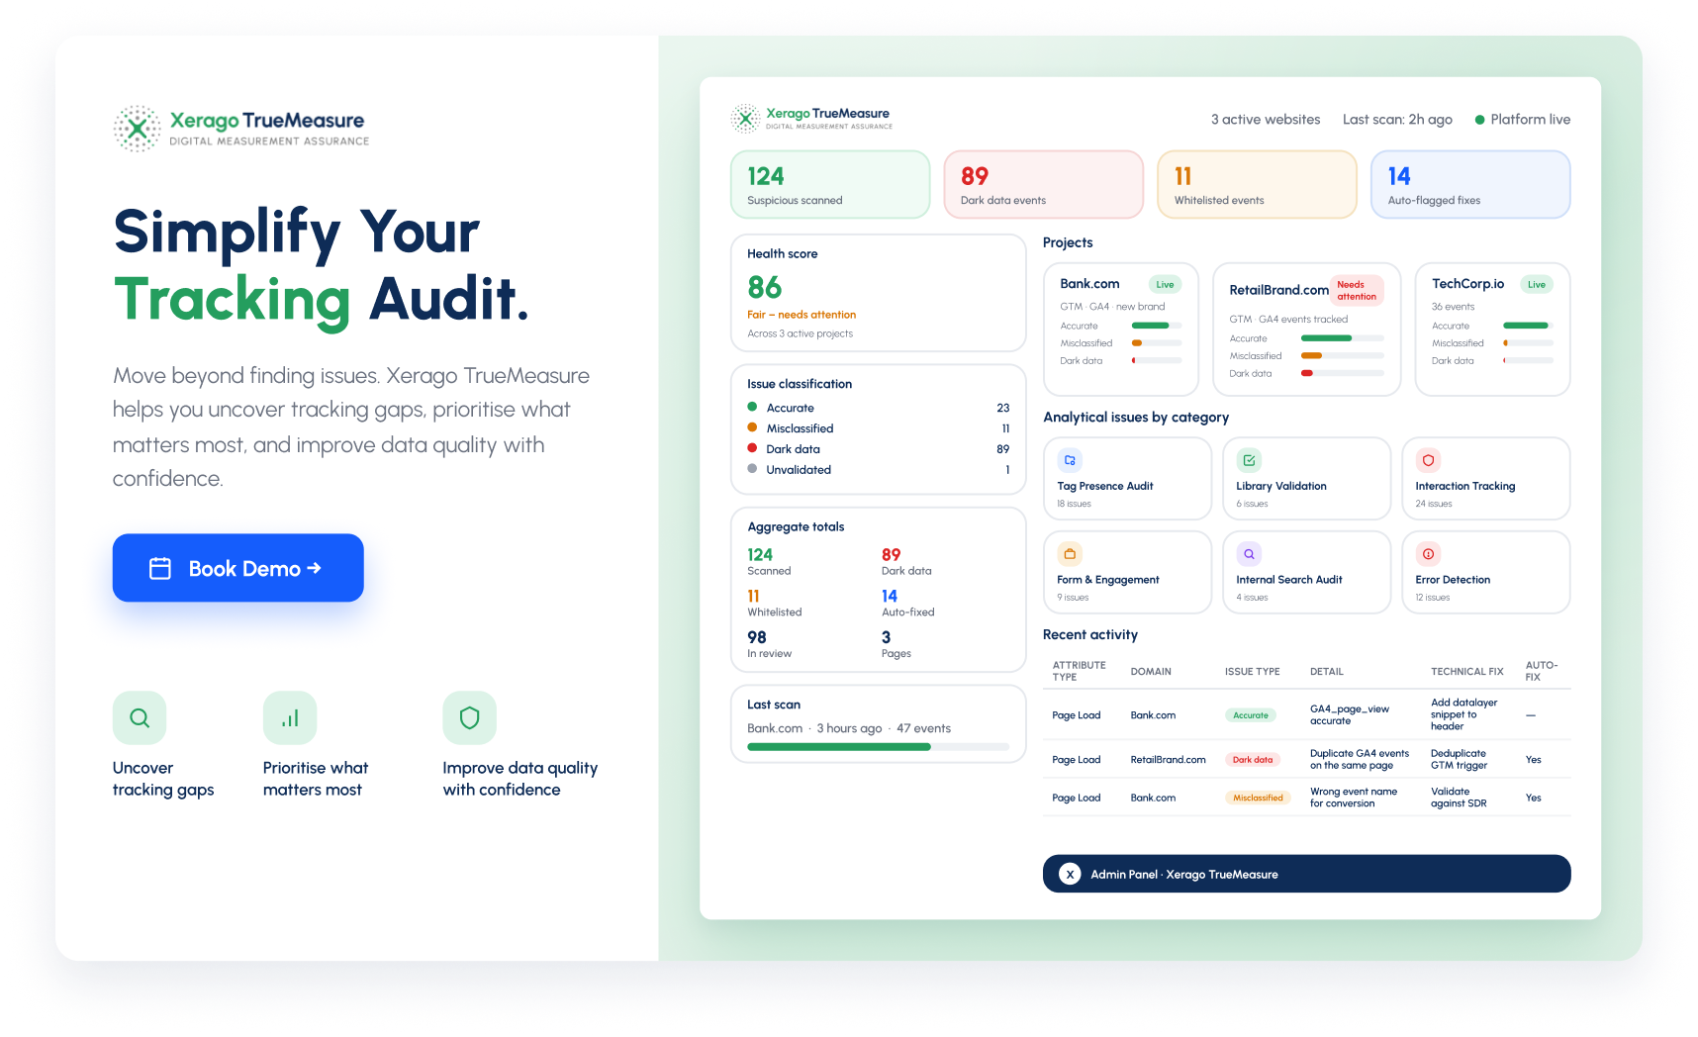Click the DETAIL column header

(1327, 672)
